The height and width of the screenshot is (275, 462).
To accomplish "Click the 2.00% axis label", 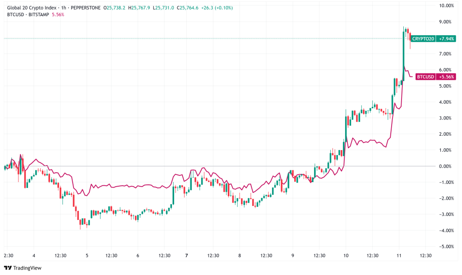I will (445, 134).
